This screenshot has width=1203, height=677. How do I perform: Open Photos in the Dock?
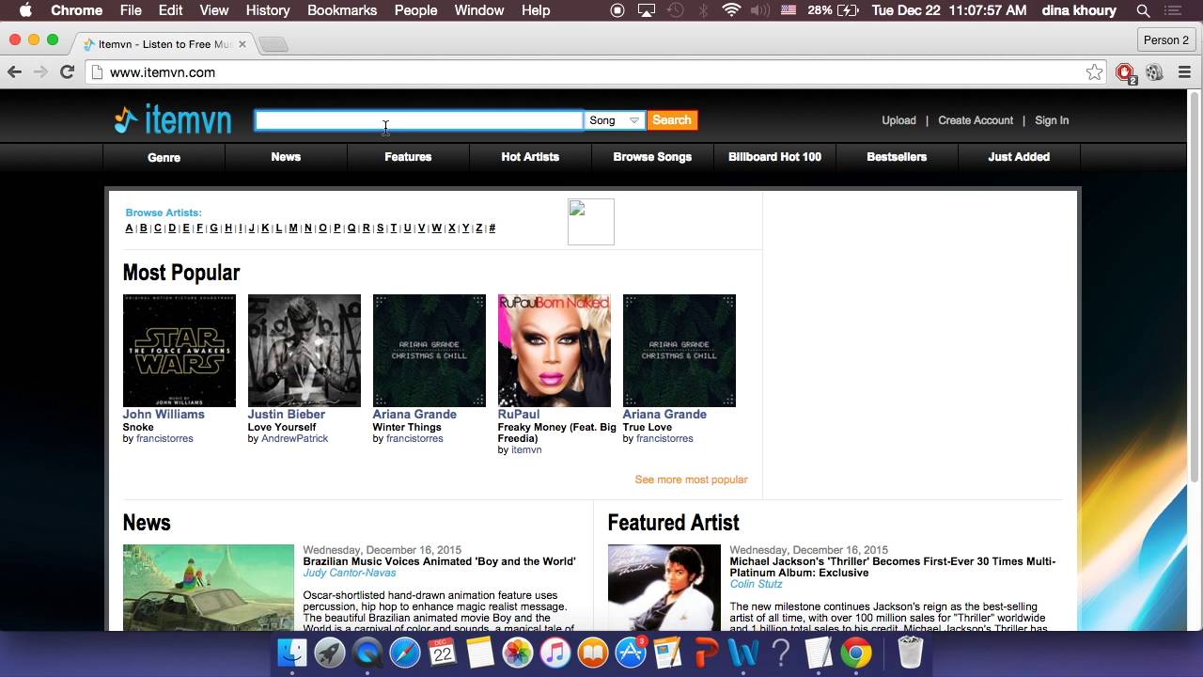pos(518,652)
